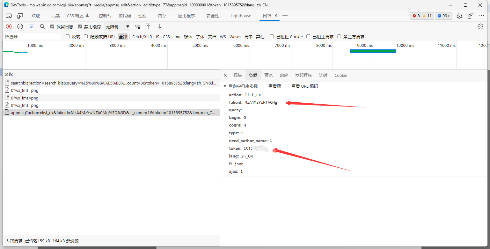Toggle 禁用缓存 checkbox
This screenshot has height=249, width=490.
point(80,27)
